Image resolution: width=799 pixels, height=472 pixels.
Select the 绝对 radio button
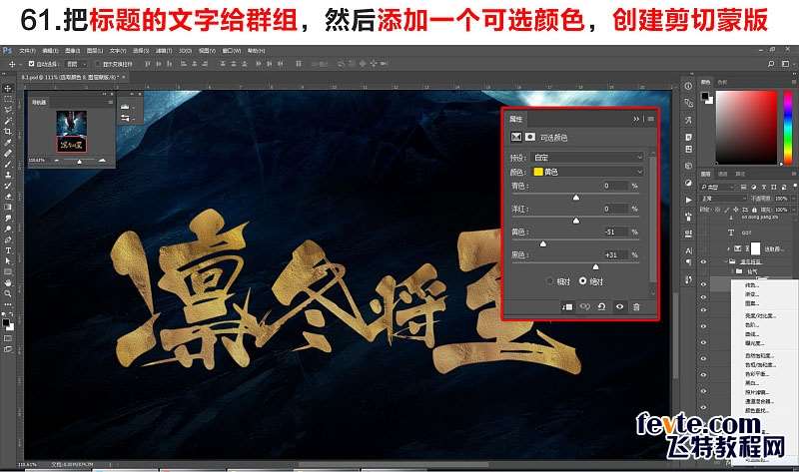click(582, 281)
